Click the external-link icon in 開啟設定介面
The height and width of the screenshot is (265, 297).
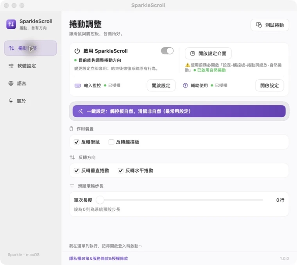[x=192, y=54]
